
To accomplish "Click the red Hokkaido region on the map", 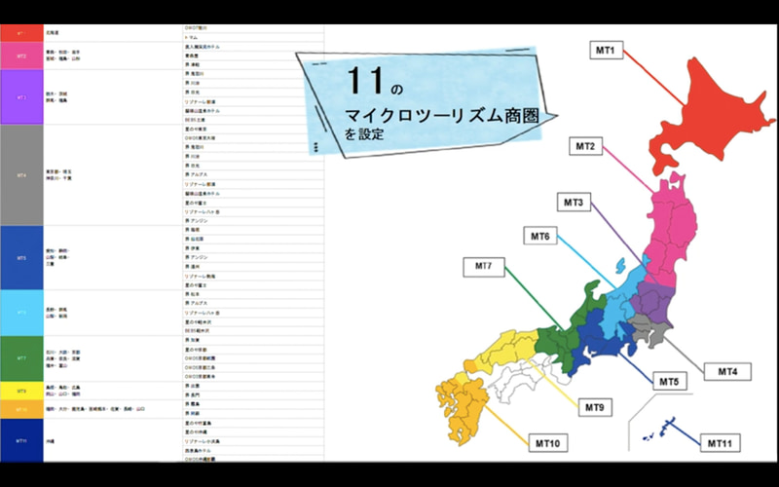I will tap(712, 117).
